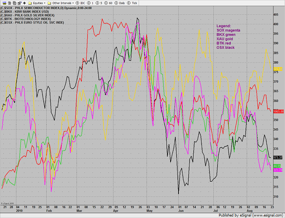Click the yellow XAU last-price label
This screenshot has width=285, height=218.
click(278, 69)
